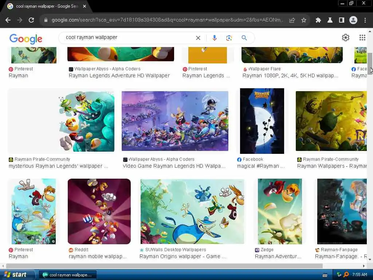
Task: Open the rayman mobile wallpaper Reddit link
Action: [98, 256]
